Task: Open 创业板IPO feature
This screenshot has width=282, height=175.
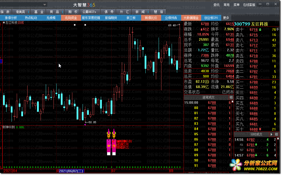Action: coord(211,18)
